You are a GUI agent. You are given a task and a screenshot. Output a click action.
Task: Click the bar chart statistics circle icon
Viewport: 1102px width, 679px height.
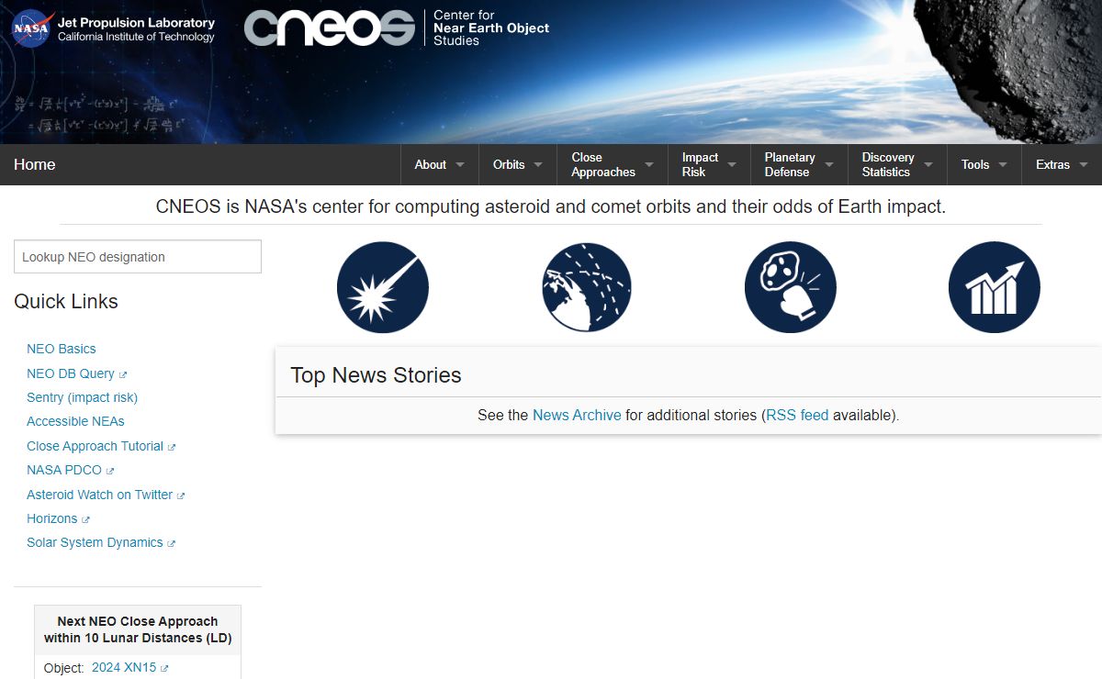(x=995, y=287)
